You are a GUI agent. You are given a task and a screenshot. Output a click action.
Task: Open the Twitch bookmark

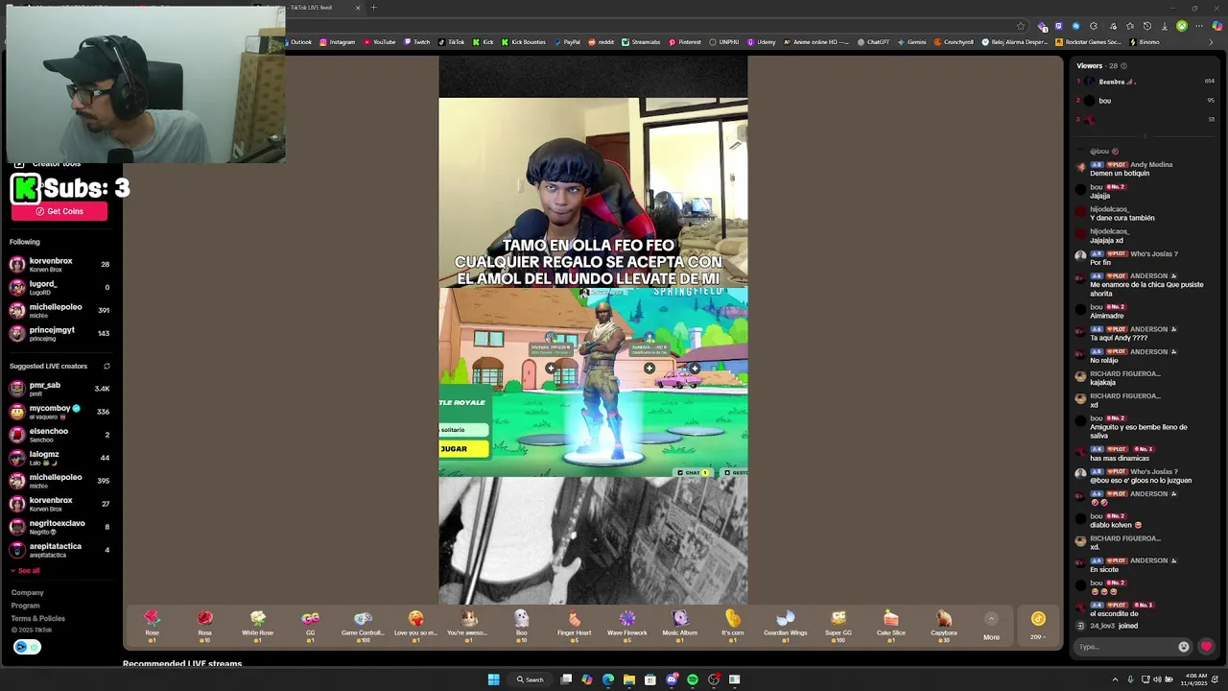pos(417,42)
